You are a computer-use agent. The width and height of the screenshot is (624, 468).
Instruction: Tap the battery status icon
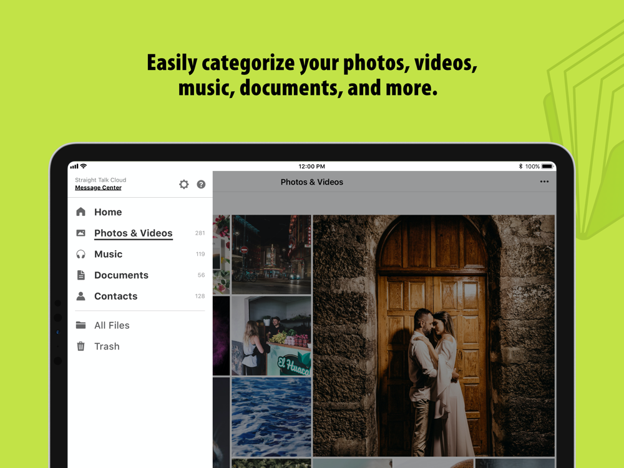tap(548, 167)
